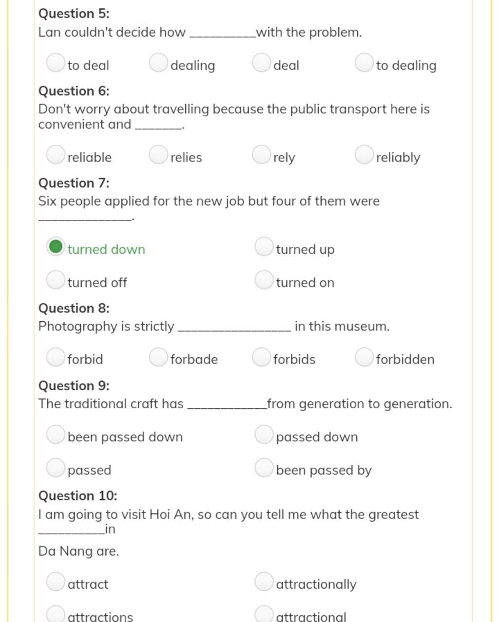Screen dimensions: 499x622
Task: Choose 'attract' for Question 10
Action: coord(56,582)
